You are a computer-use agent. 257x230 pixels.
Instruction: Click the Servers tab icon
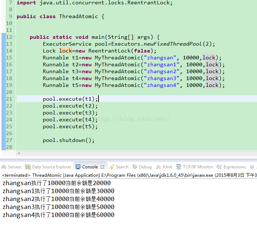pyautogui.click(x=4, y=167)
